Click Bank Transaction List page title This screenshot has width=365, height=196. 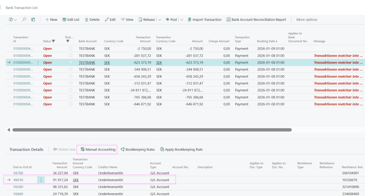click(22, 8)
